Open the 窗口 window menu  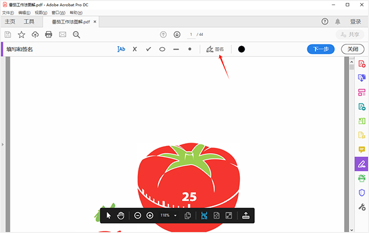pyautogui.click(x=58, y=13)
